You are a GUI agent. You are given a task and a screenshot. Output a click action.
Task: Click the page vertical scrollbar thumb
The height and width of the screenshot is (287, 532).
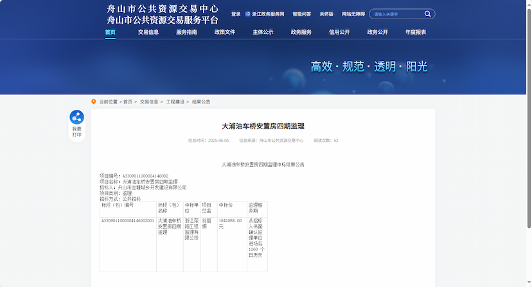click(529, 118)
